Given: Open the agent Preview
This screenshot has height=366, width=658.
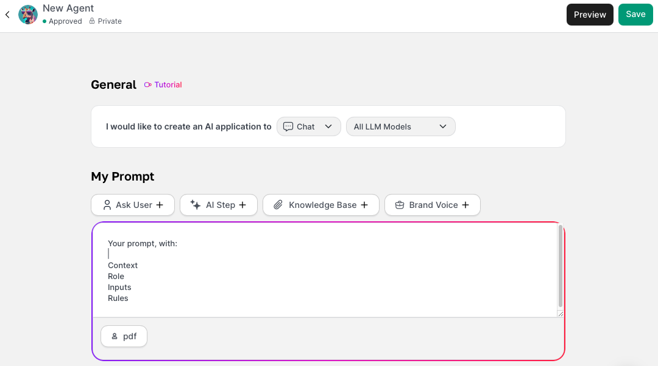Looking at the screenshot, I should pyautogui.click(x=590, y=15).
